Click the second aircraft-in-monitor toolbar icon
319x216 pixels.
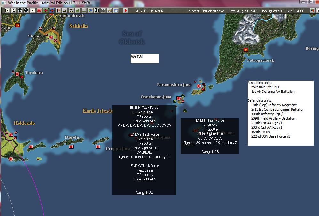point(27,10)
